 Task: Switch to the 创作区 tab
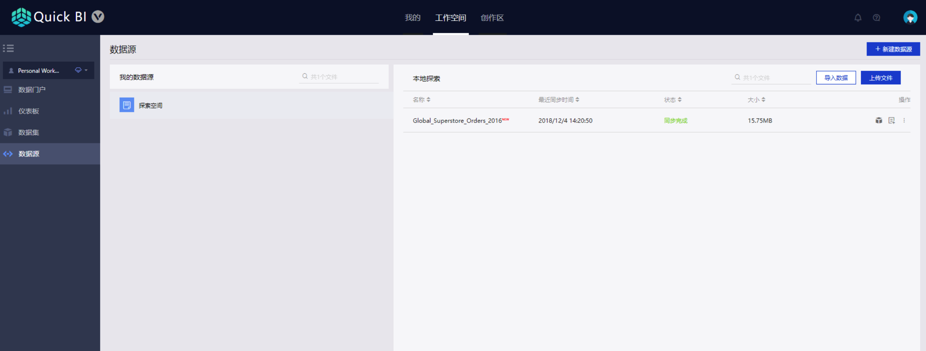[x=492, y=18]
